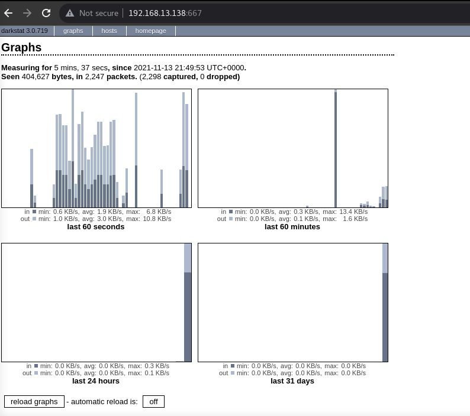The height and width of the screenshot is (416, 470).
Task: Click the last 31 days graph
Action: click(x=293, y=303)
